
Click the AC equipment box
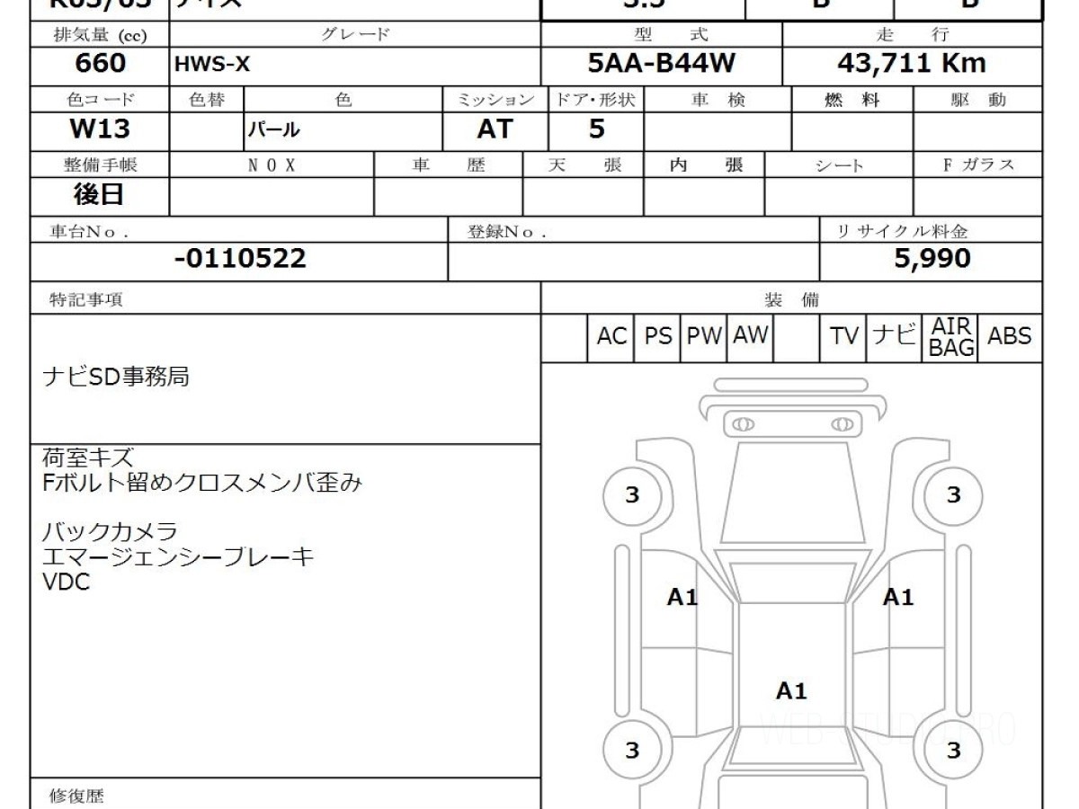tap(611, 336)
